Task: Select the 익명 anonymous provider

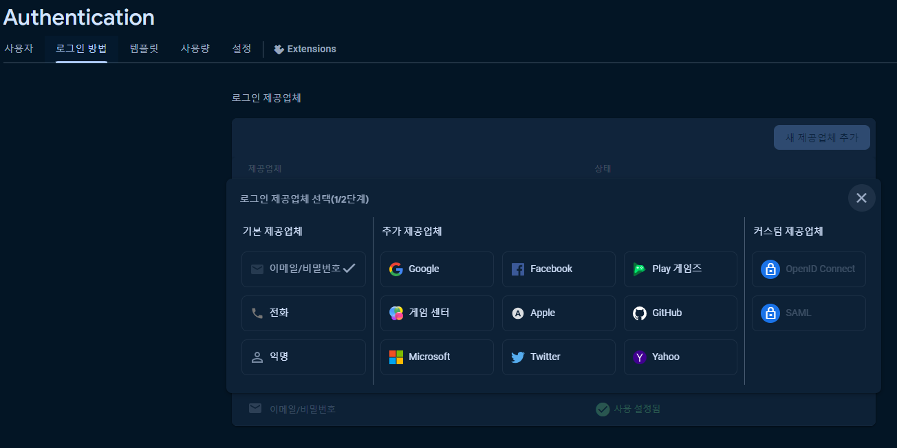Action: 303,357
